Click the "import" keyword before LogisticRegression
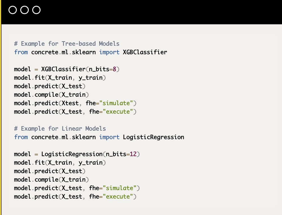282x215 pixels. coord(109,137)
